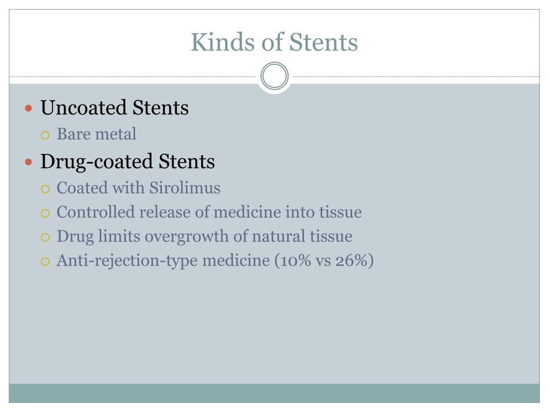Click the "(10% vs 26%)" statistic text
549x412 pixels.
tap(324, 261)
